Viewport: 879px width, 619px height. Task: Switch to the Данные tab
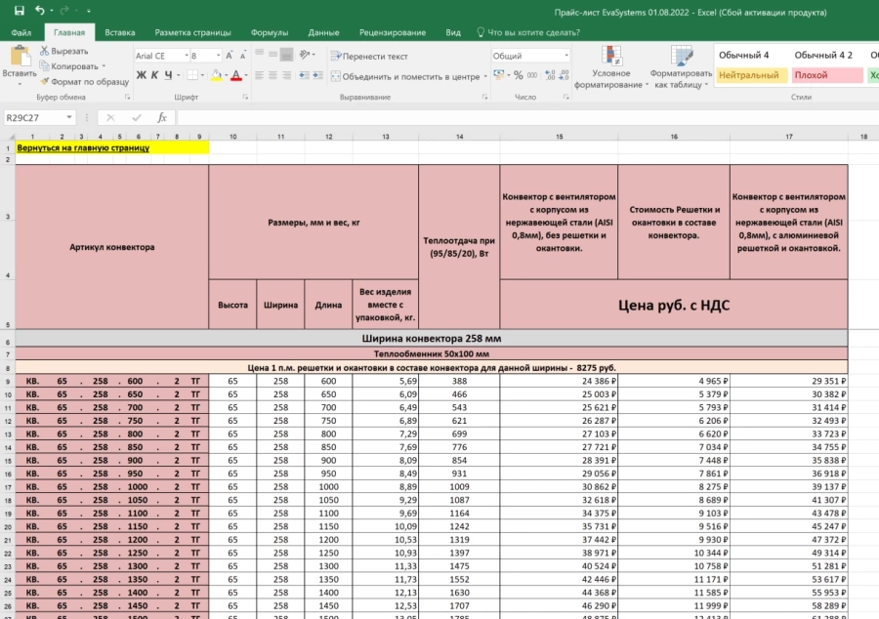(323, 32)
